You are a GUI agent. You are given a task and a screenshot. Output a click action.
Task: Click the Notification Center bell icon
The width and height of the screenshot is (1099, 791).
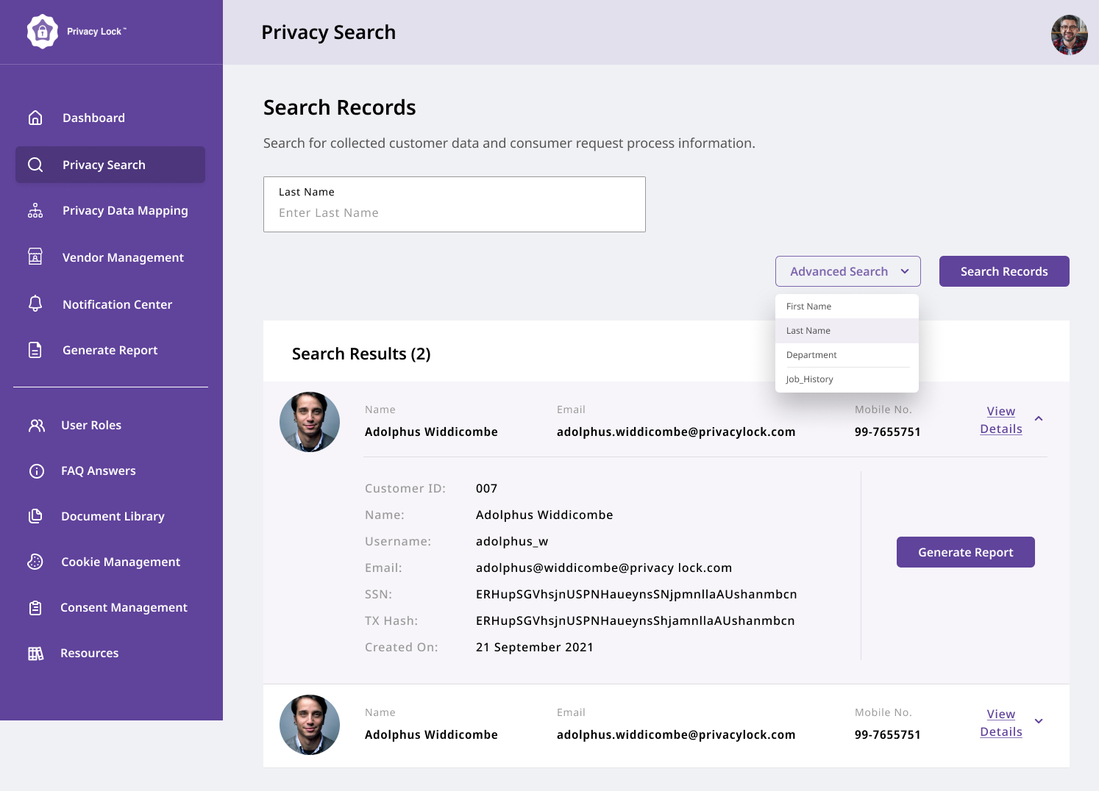35,304
